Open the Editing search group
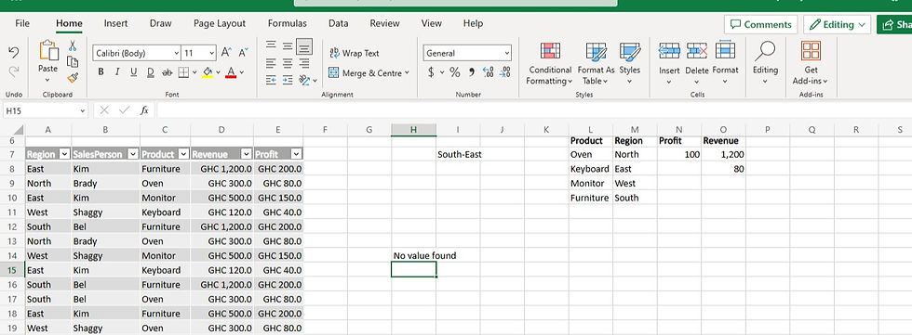 [765, 64]
